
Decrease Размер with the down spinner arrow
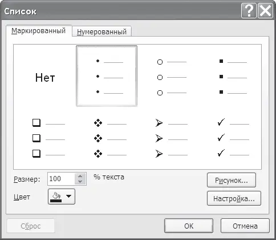coord(80,182)
